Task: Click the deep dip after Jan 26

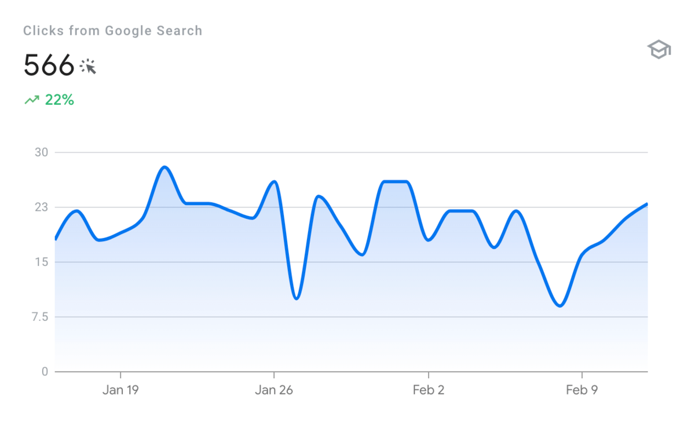Action: pyautogui.click(x=297, y=298)
